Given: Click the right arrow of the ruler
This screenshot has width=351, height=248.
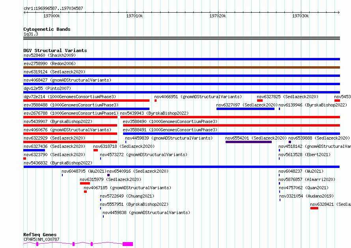Looking at the screenshot, I should 338,13.
